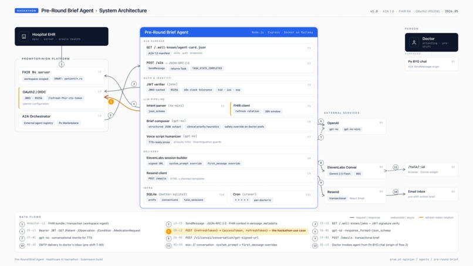The image size is (473, 266).
Task: Click the SendMessage tag
Action: coord(157,69)
